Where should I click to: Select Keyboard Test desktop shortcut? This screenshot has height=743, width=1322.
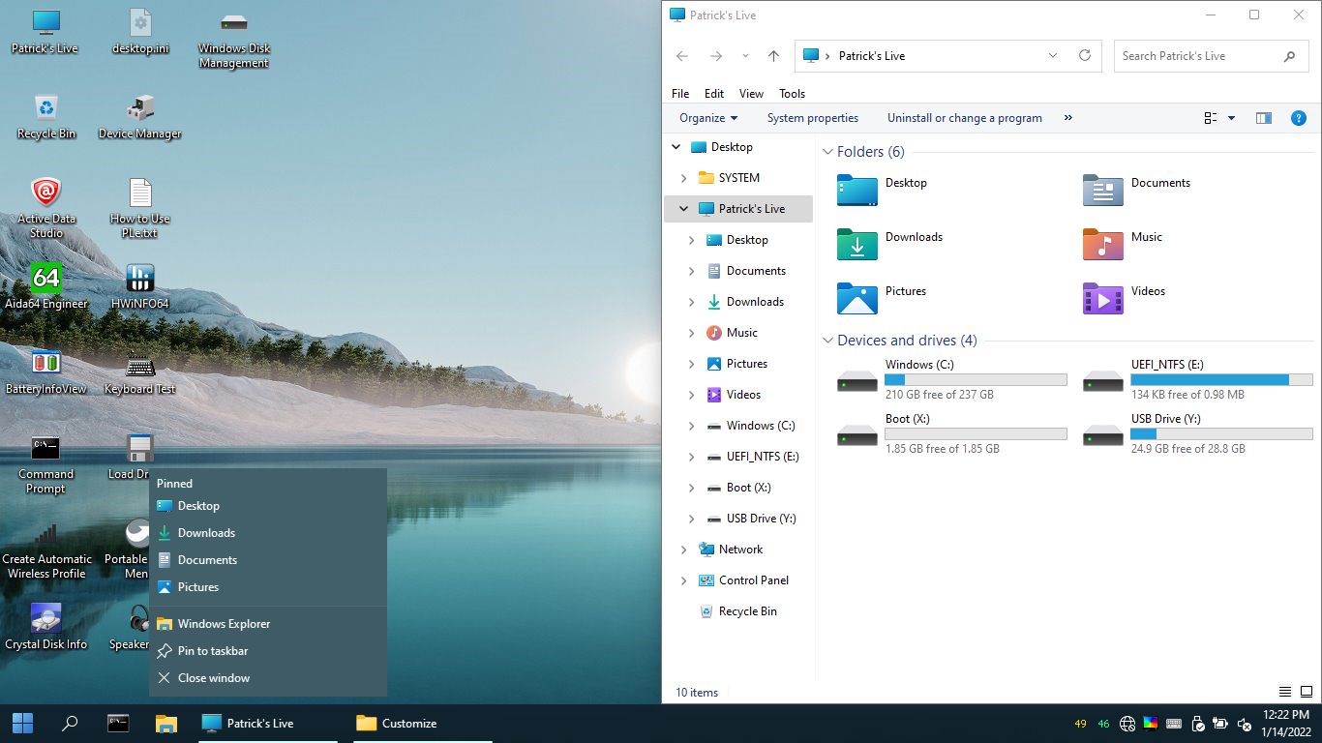coord(140,371)
